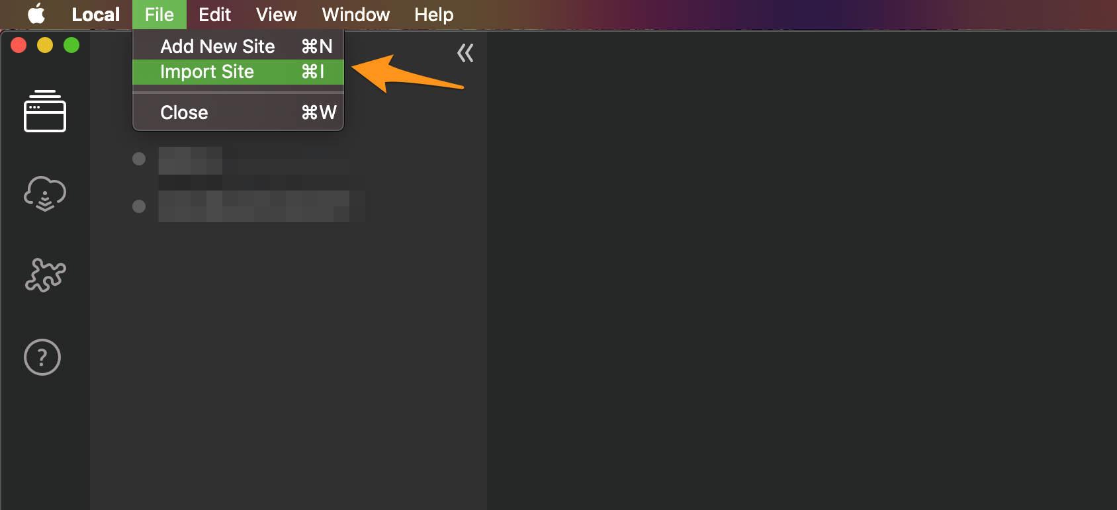Open the Local application menu
This screenshot has height=510, width=1117.
click(96, 15)
